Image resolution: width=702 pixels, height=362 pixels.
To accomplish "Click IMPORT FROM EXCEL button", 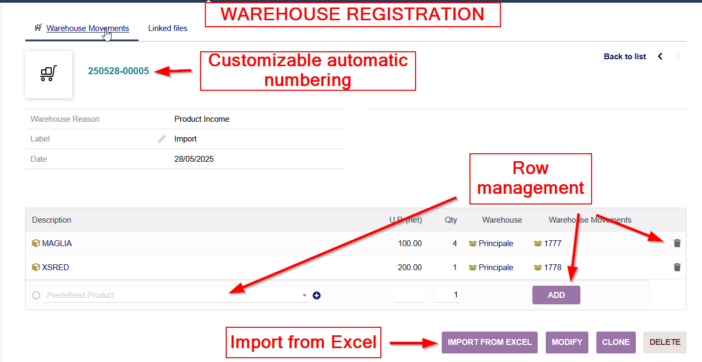I will pyautogui.click(x=490, y=342).
